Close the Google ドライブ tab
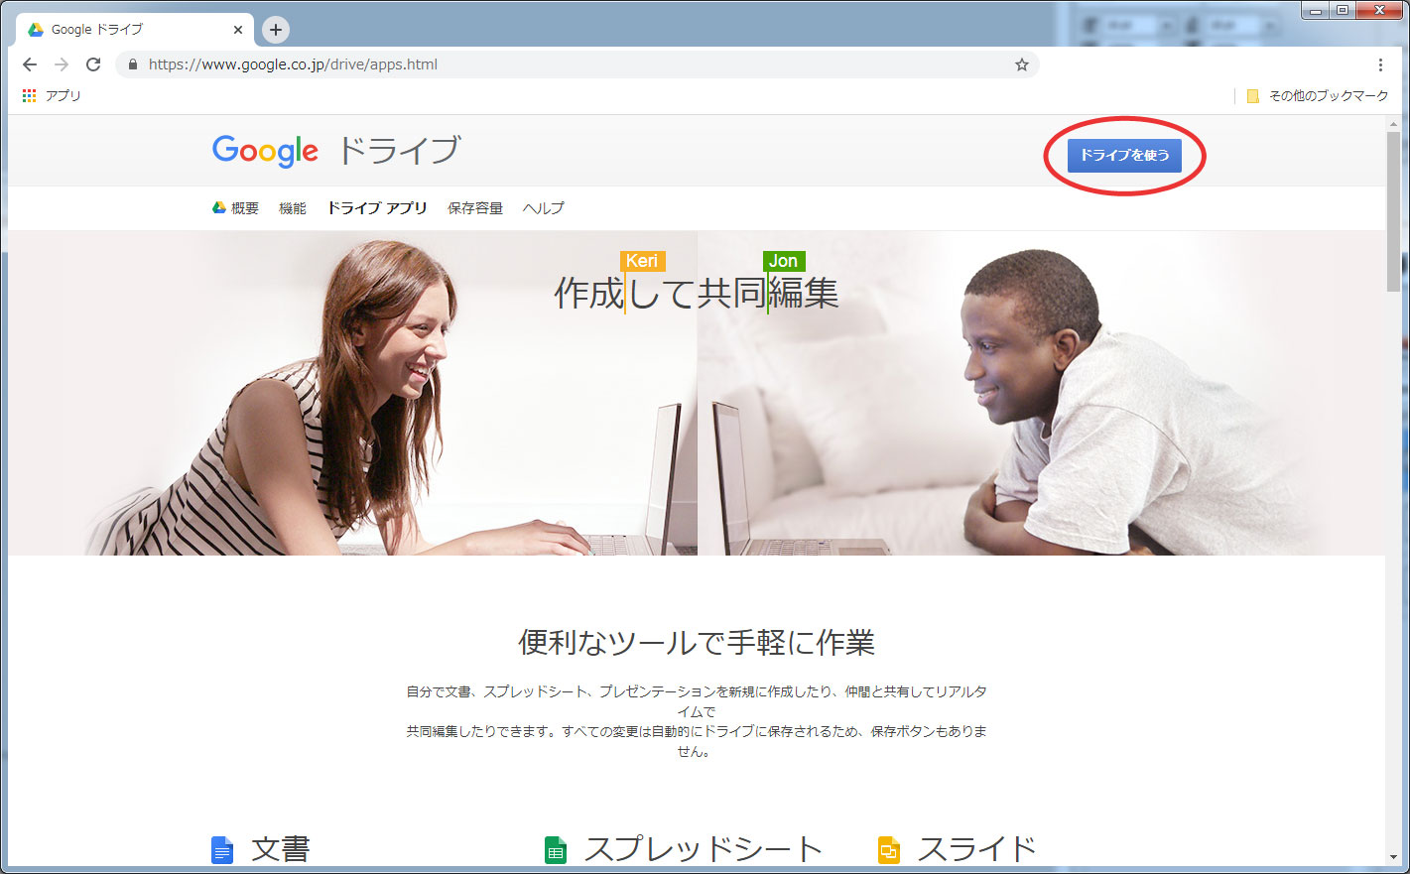The height and width of the screenshot is (874, 1410). click(x=238, y=30)
